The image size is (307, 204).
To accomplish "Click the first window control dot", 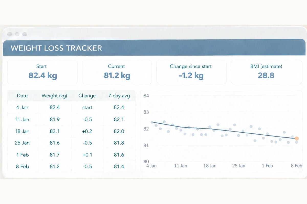I will (10, 34).
